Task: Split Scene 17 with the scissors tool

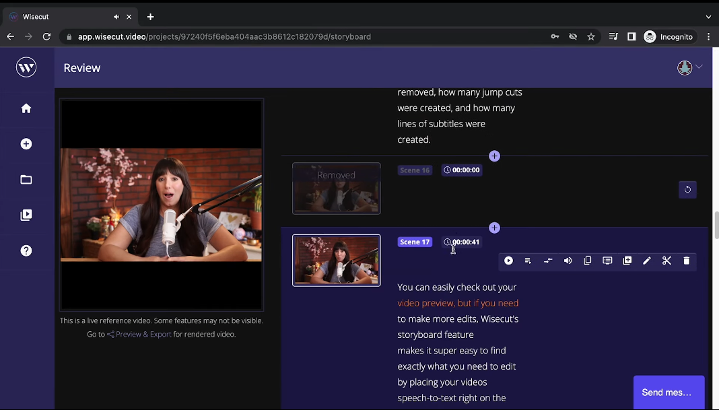Action: 666,261
